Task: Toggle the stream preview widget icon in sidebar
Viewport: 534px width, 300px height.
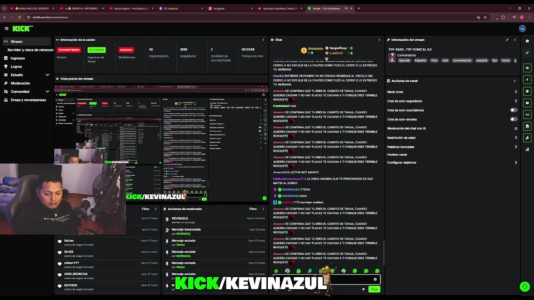Action: pos(527,68)
